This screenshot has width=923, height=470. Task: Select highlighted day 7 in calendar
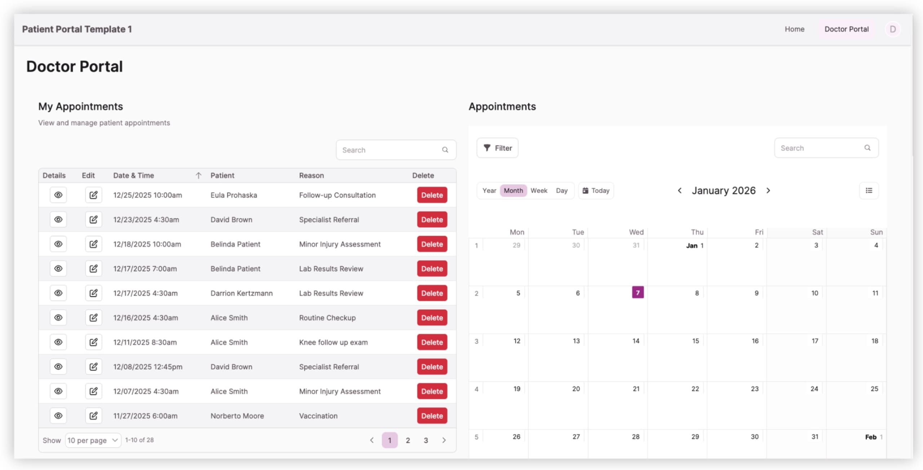[637, 292]
